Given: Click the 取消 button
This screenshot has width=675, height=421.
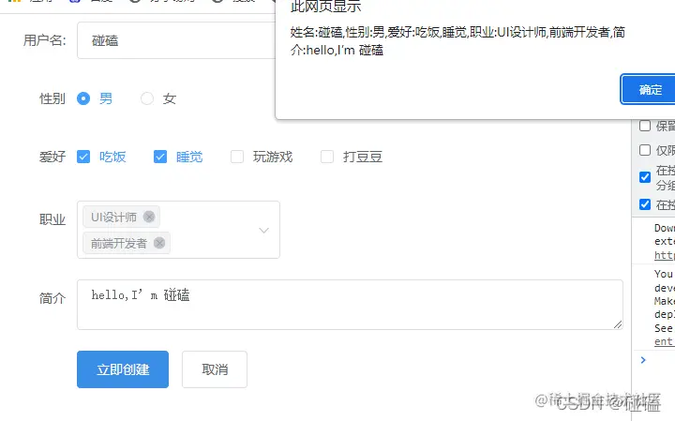Looking at the screenshot, I should 215,369.
